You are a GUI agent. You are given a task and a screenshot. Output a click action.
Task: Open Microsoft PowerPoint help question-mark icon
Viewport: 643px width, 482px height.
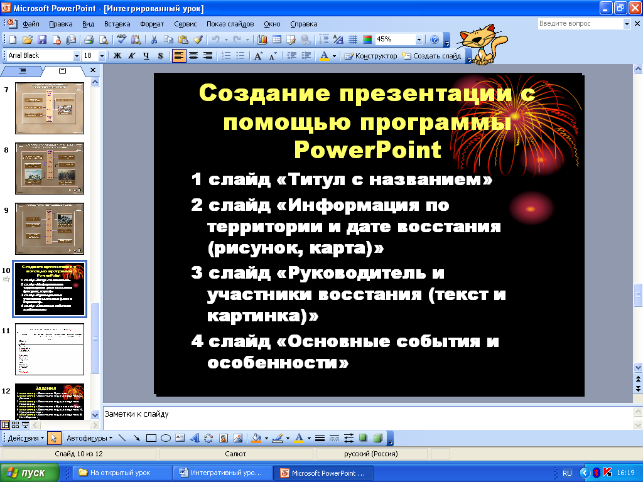pyautogui.click(x=435, y=40)
